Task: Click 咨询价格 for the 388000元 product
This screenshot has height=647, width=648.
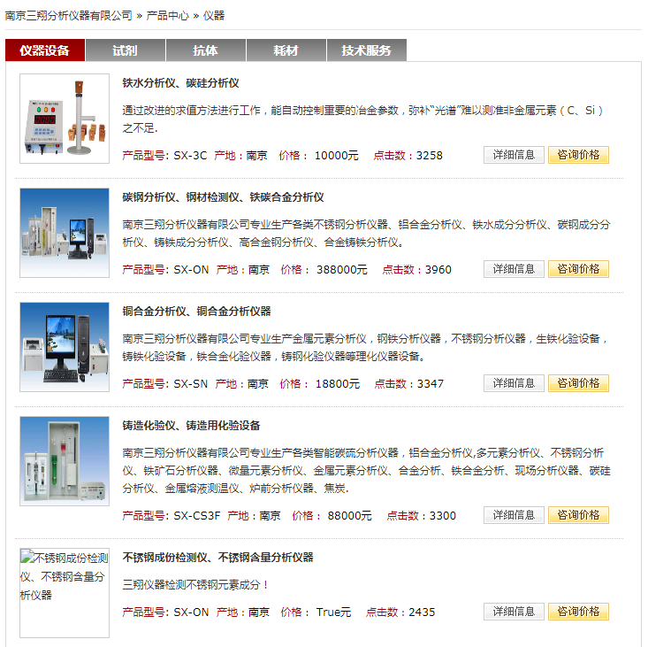Action: (x=578, y=269)
